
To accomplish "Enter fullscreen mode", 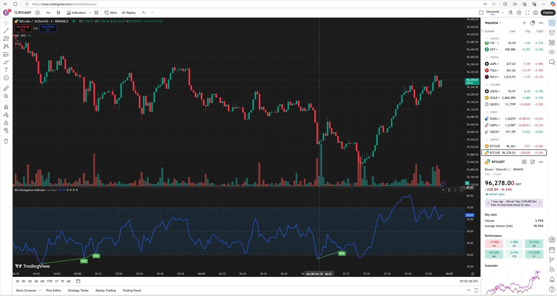I will (527, 13).
